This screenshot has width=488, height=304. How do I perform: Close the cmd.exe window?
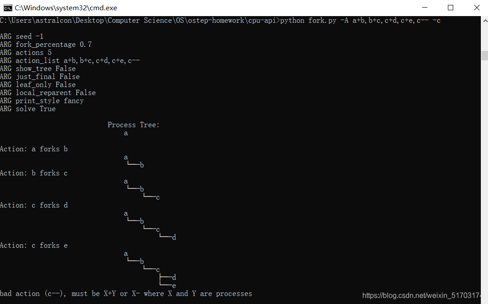pyautogui.click(x=476, y=8)
